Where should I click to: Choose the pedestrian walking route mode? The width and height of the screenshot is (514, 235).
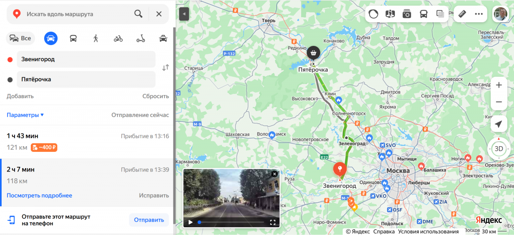click(x=96, y=38)
